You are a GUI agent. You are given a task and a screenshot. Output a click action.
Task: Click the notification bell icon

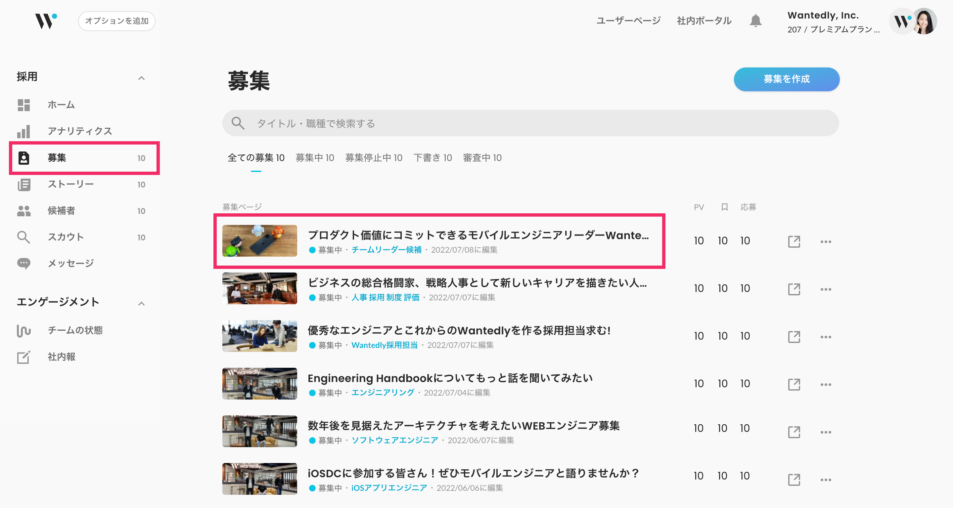(x=755, y=21)
